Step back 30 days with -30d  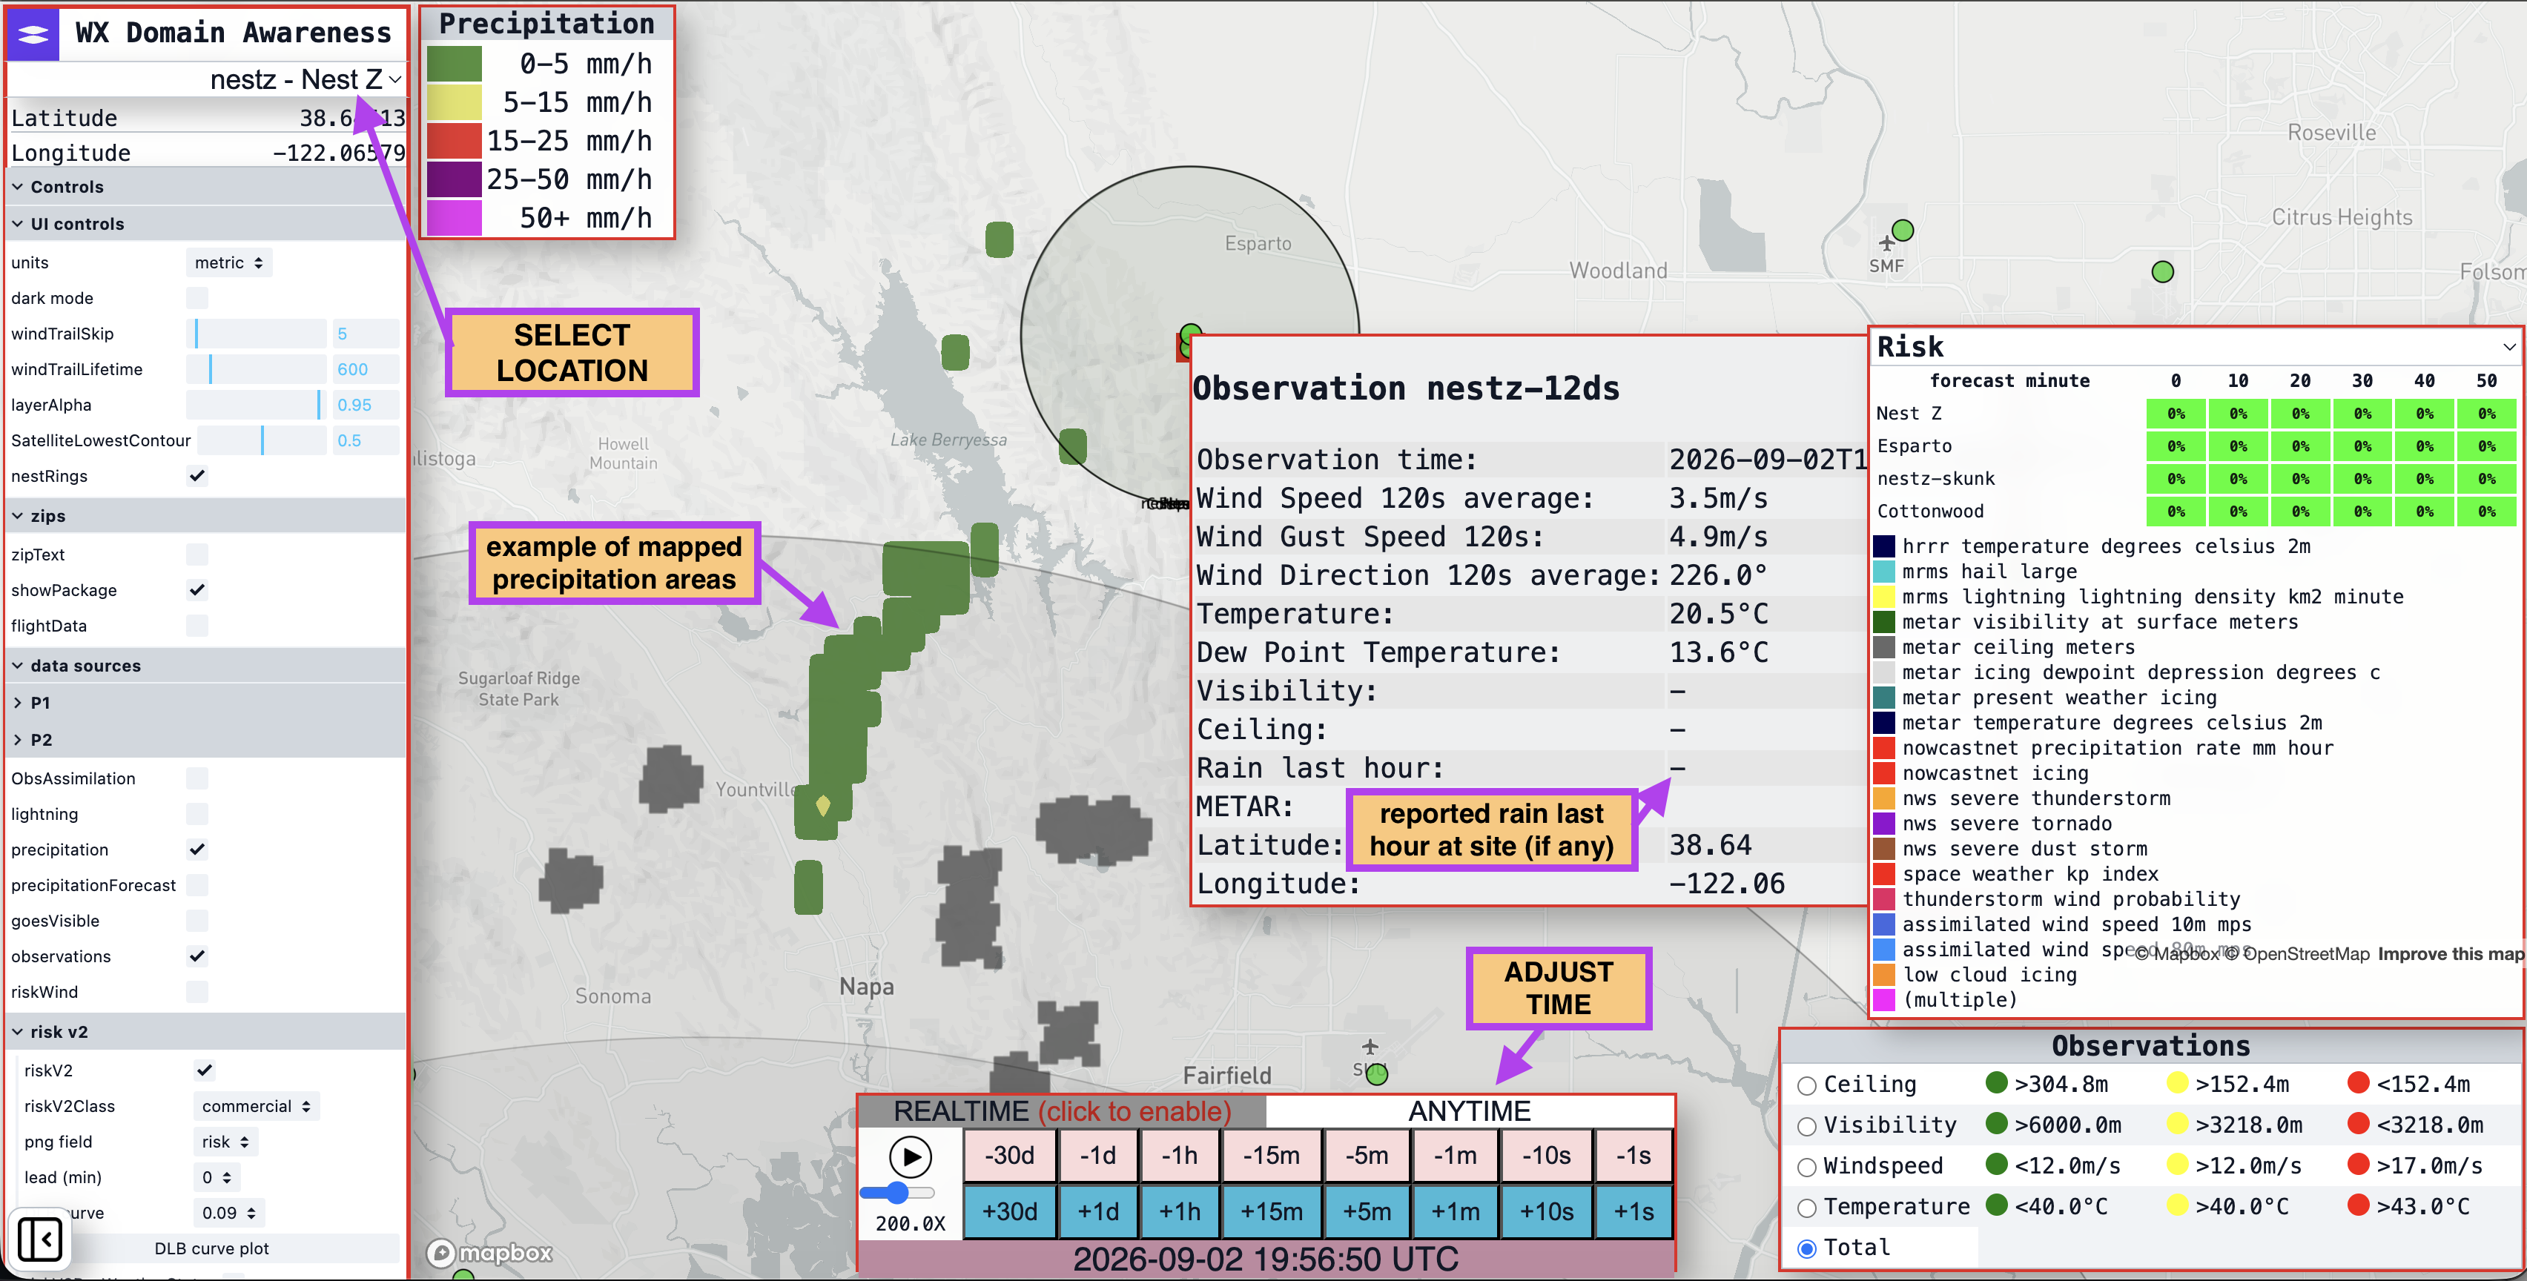coord(1011,1156)
